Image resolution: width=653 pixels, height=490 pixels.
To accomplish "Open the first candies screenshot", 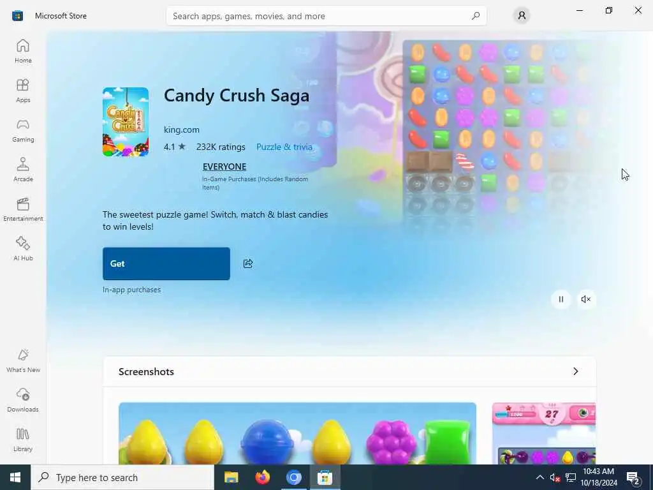I will (297, 433).
